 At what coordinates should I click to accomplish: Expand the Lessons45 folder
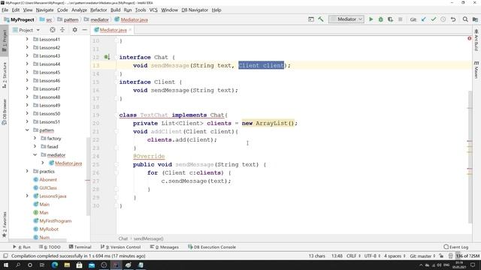pyautogui.click(x=27, y=72)
